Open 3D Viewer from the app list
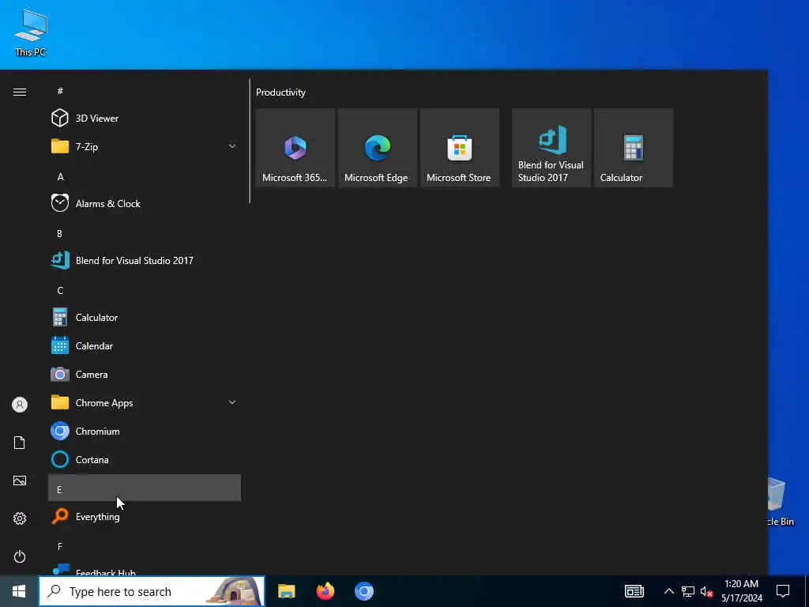The image size is (809, 607). [x=145, y=119]
